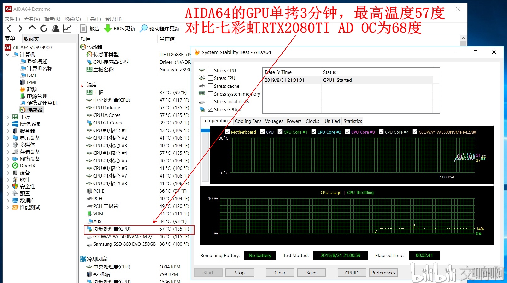This screenshot has width=507, height=283.
Task: Open the Preferences button
Action: [383, 273]
